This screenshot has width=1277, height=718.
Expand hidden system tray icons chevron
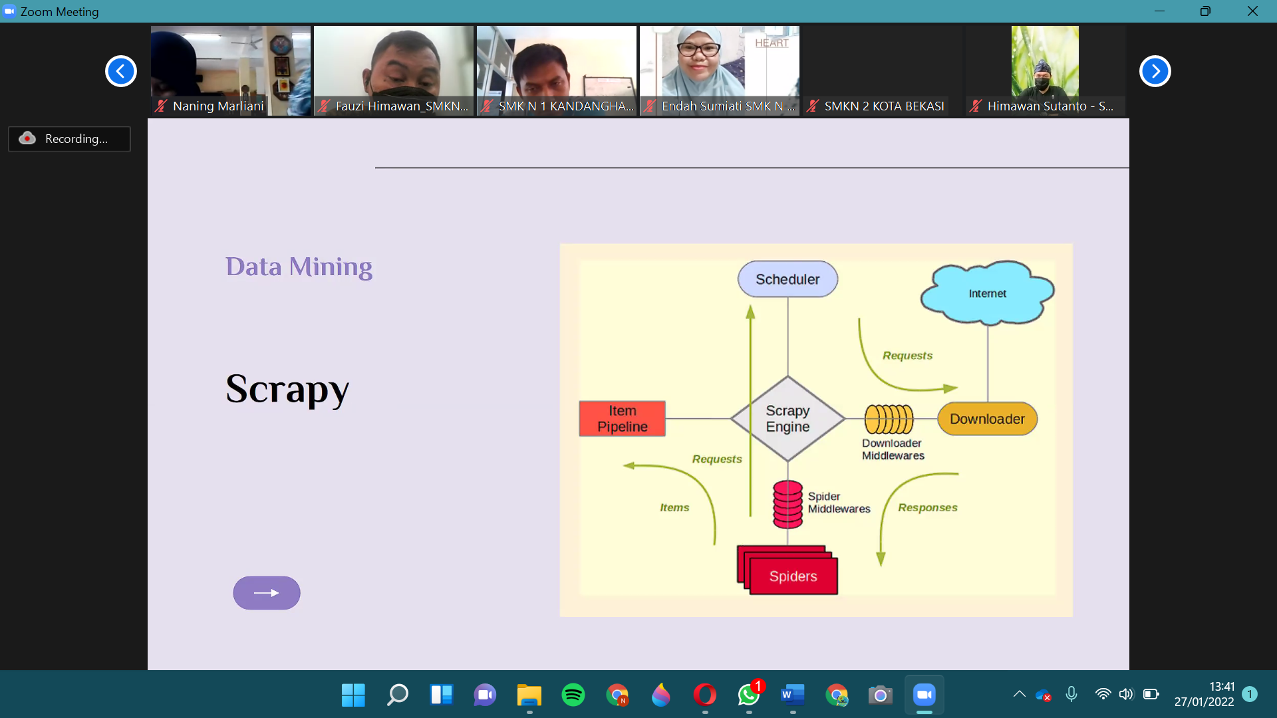[x=1019, y=694]
